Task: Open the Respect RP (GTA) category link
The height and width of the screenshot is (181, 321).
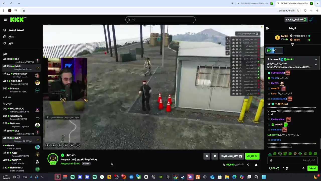Action: (70, 164)
